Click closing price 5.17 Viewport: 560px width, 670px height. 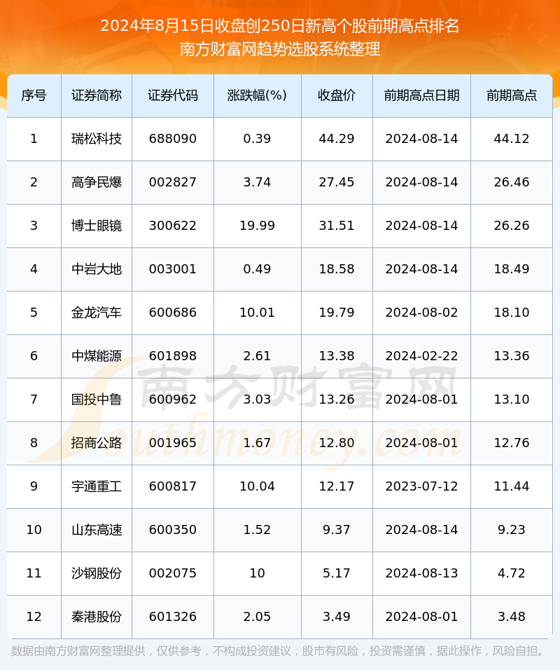pyautogui.click(x=337, y=573)
